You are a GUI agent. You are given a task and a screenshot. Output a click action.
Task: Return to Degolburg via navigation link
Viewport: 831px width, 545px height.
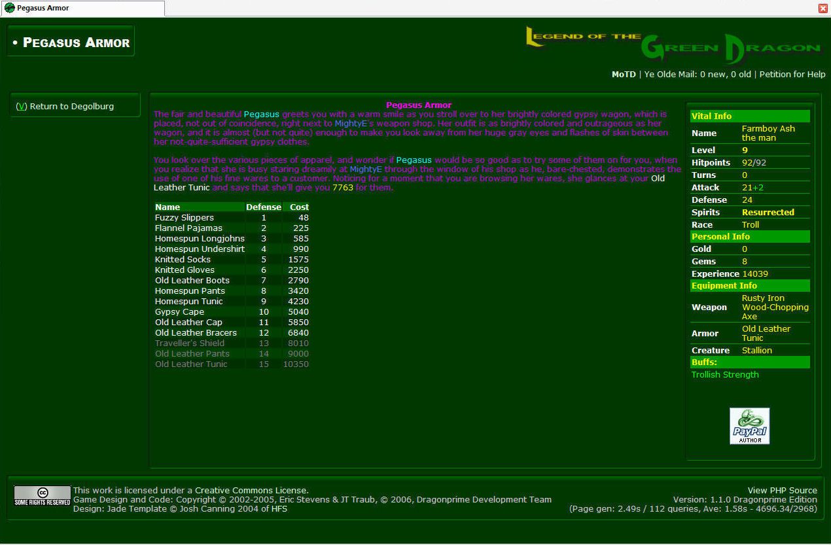pos(65,106)
